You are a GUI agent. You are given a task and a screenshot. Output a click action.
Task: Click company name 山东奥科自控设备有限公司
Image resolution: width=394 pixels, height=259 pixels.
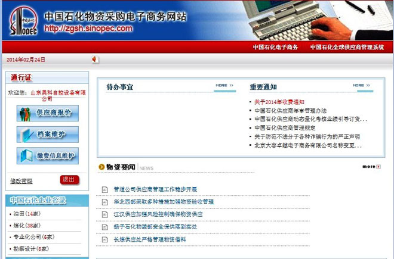58,95
